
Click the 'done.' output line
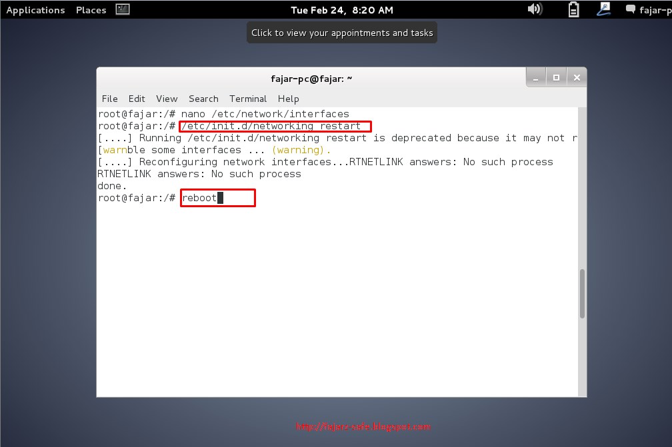point(112,186)
